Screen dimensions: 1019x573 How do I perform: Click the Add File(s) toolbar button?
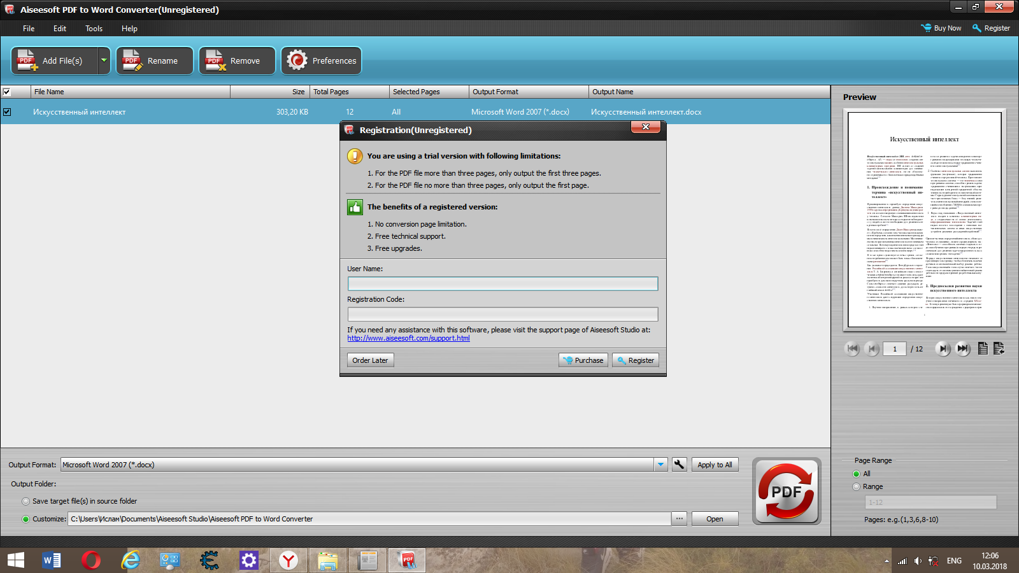point(55,61)
